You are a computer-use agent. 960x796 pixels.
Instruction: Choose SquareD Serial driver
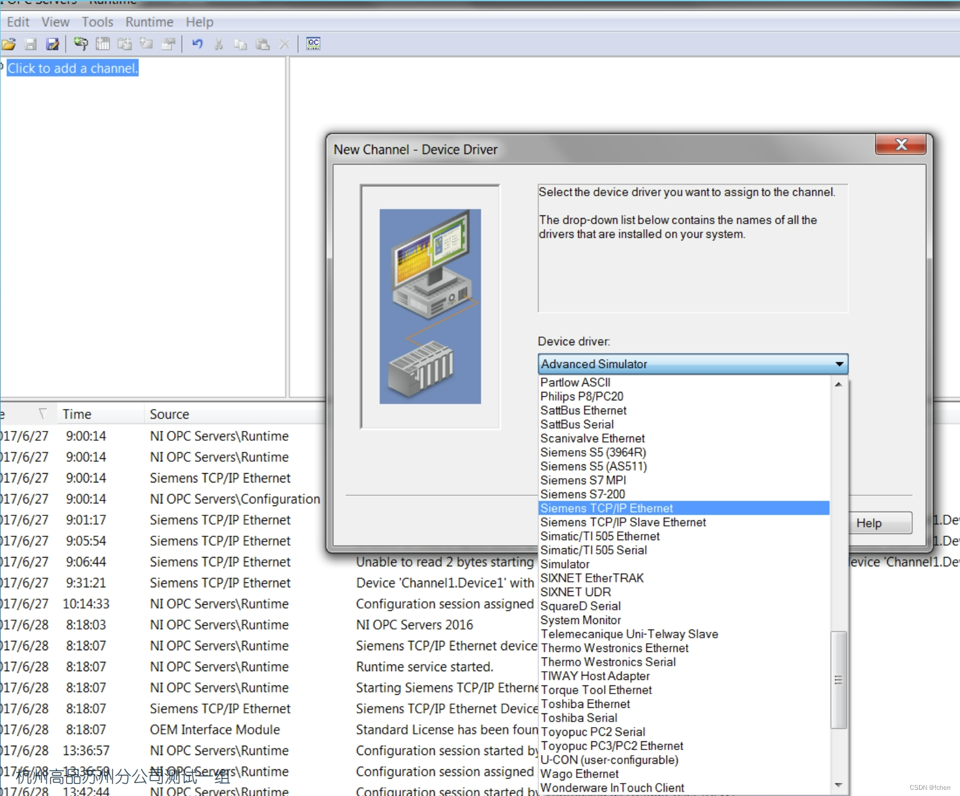click(684, 606)
